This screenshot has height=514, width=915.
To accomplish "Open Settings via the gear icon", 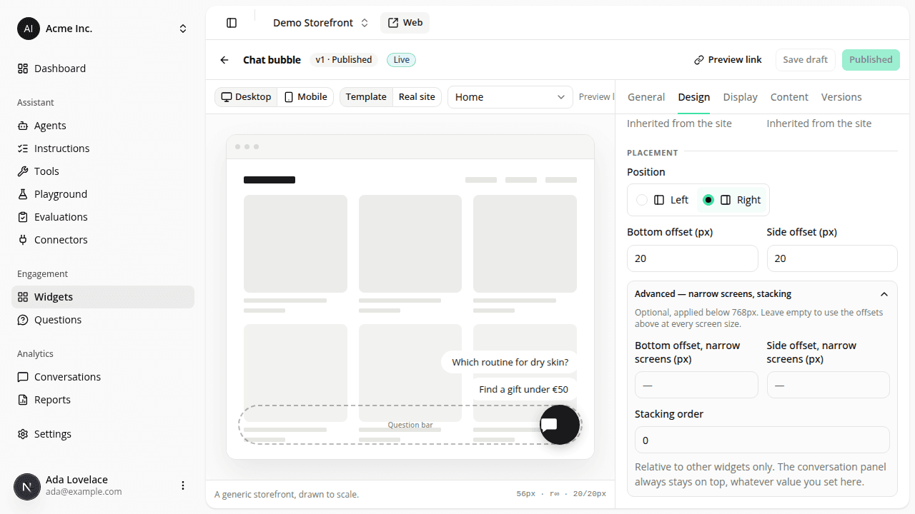I will point(23,434).
